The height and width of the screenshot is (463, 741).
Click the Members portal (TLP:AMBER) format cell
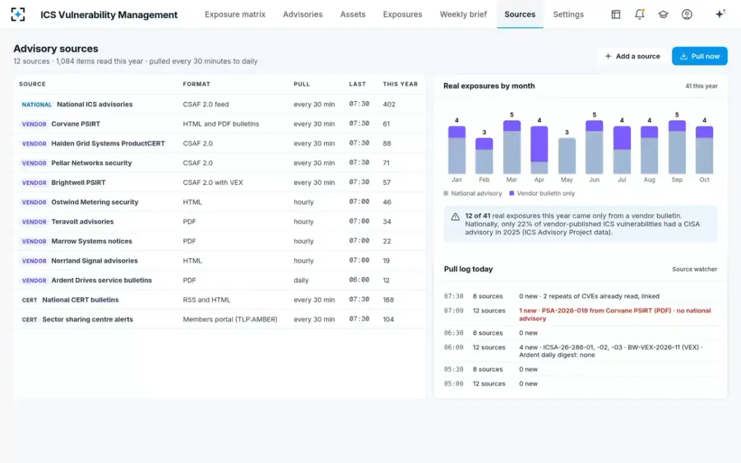(230, 319)
